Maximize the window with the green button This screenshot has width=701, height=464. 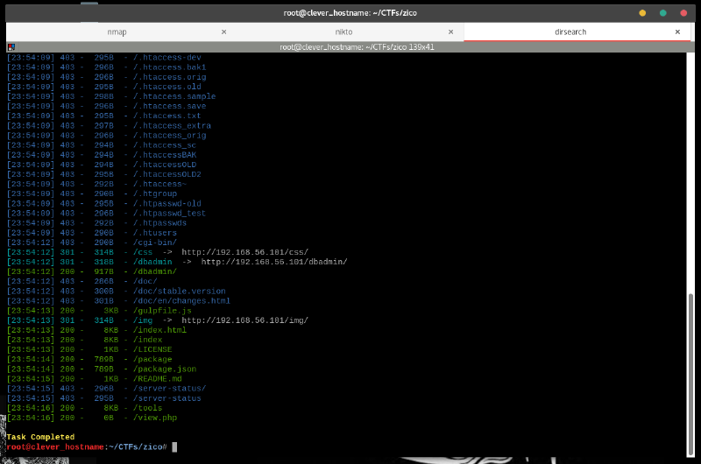(x=662, y=12)
